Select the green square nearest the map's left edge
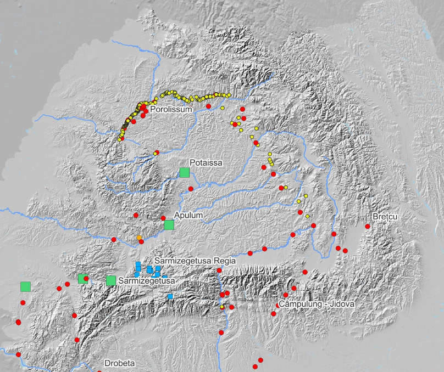The image size is (444, 372). (x=25, y=286)
